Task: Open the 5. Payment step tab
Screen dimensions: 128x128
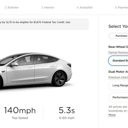Action: coord(121,7)
